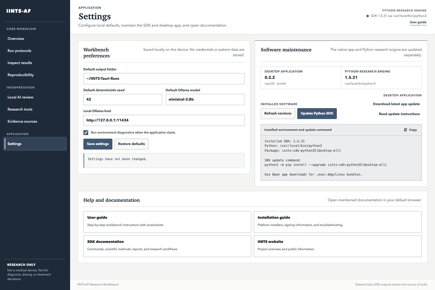Open the Overview page
The image size is (435, 290).
click(x=35, y=39)
